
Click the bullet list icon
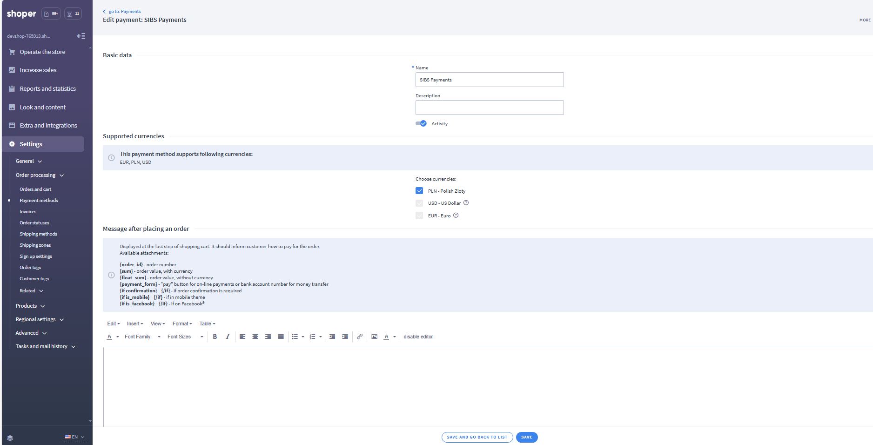295,337
